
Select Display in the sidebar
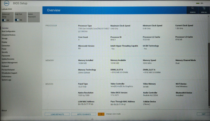click(x=4, y=42)
